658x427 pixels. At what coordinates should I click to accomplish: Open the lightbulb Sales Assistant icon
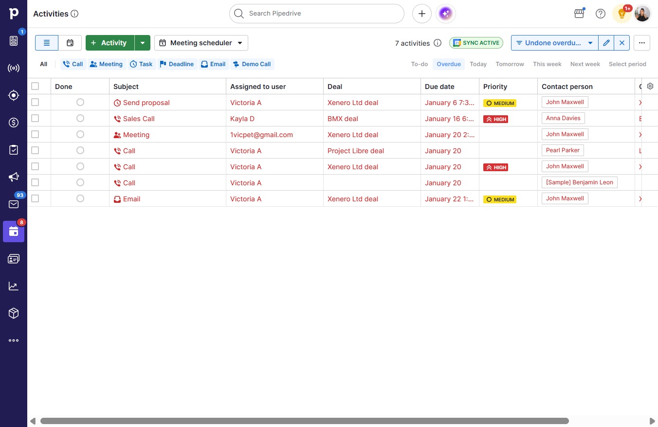click(x=621, y=14)
